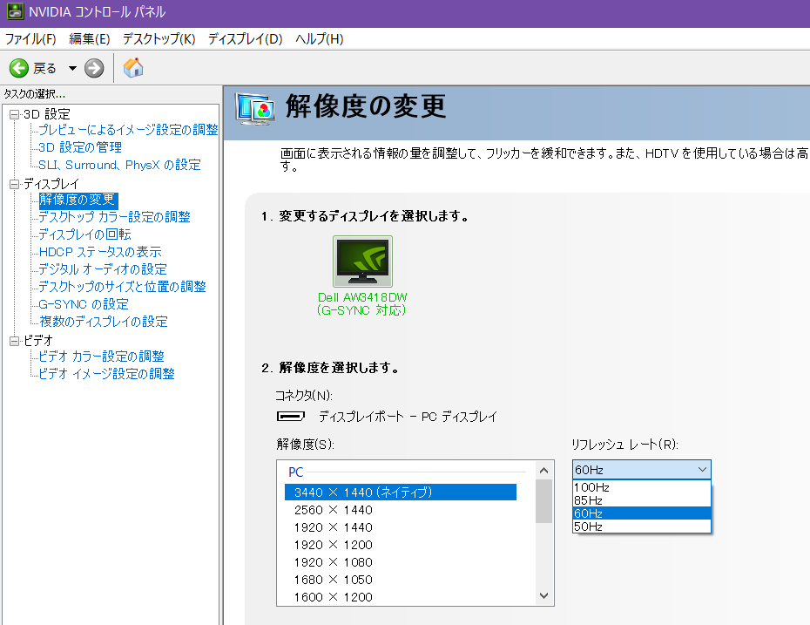This screenshot has height=625, width=810.
Task: Open HDCP ステータスの表示
Action: [x=100, y=252]
